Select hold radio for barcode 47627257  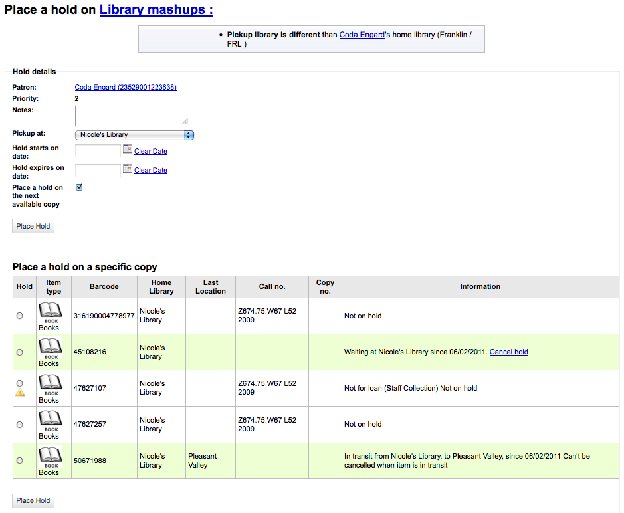pos(19,425)
